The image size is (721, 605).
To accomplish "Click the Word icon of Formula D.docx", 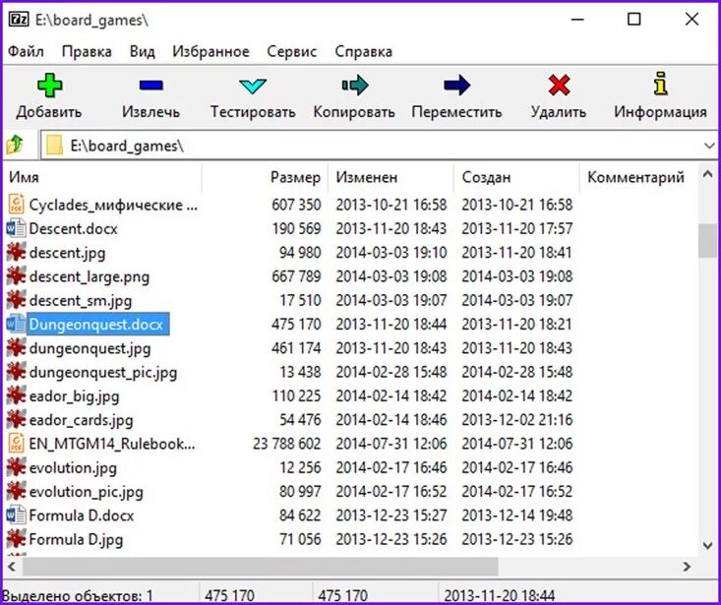I will tap(16, 515).
